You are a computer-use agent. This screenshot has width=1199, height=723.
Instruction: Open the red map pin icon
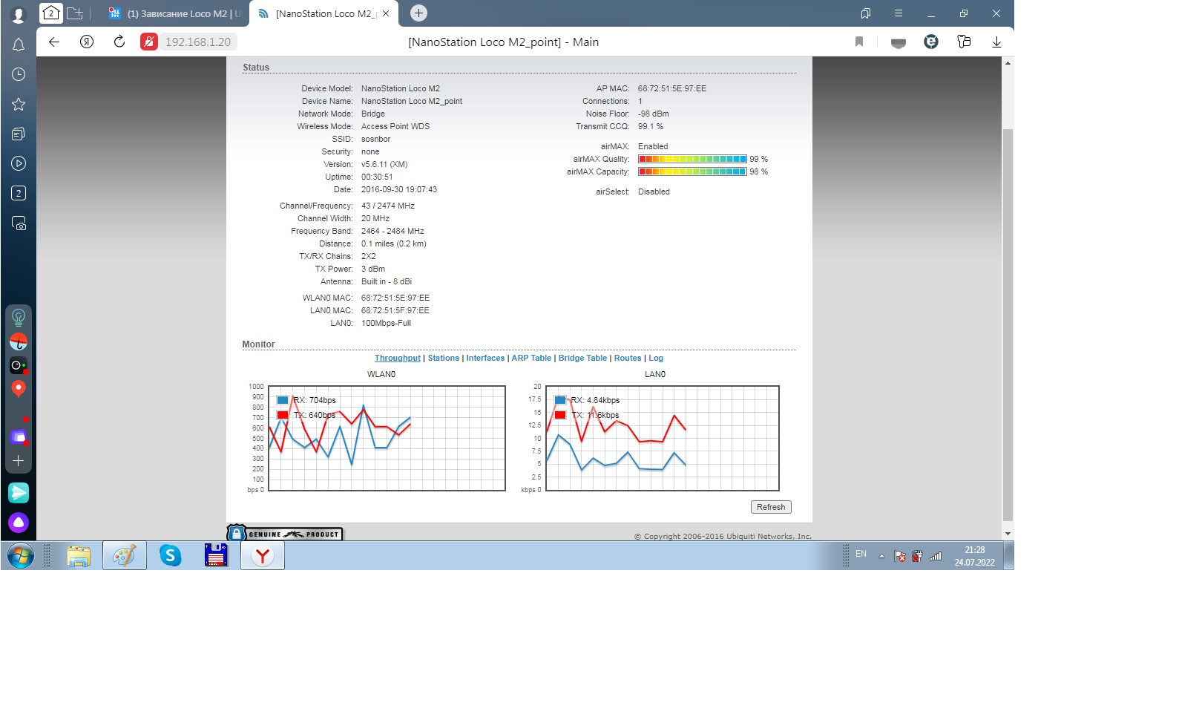[19, 388]
